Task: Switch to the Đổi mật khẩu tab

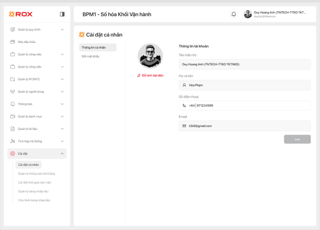Action: 91,56
